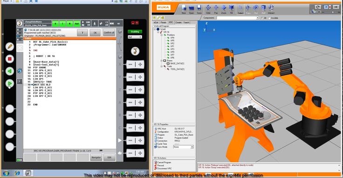Image resolution: width=343 pixels, height=178 pixels.
Task: Choose the Interact tool
Action: pyautogui.click(x=271, y=9)
